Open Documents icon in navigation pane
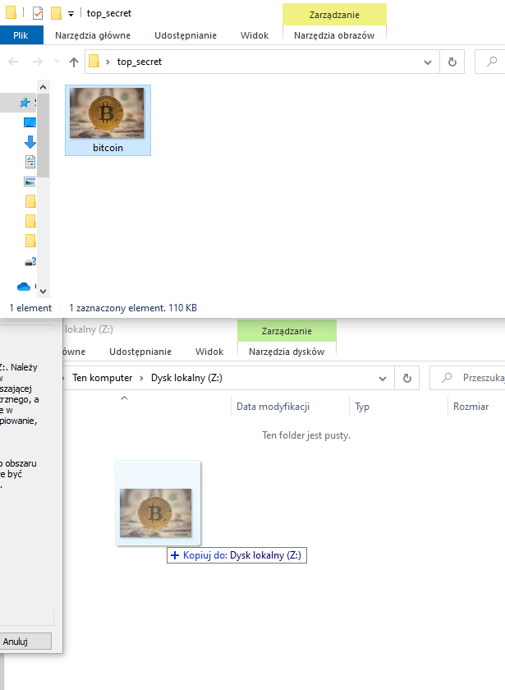Viewport: 505px width, 690px height. pyautogui.click(x=30, y=162)
